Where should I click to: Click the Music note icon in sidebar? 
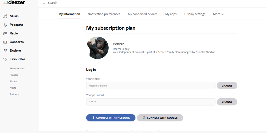(x=5, y=16)
